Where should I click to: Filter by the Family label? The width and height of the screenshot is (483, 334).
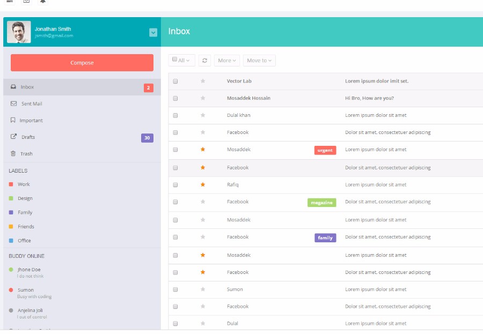[25, 212]
